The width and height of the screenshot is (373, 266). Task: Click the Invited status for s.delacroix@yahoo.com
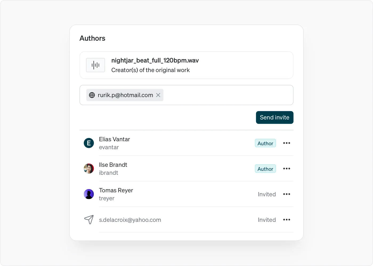tap(267, 220)
